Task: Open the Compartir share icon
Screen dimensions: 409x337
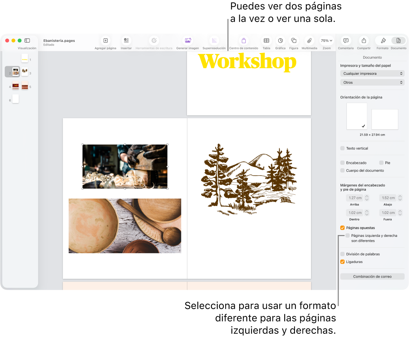Action: (x=364, y=41)
